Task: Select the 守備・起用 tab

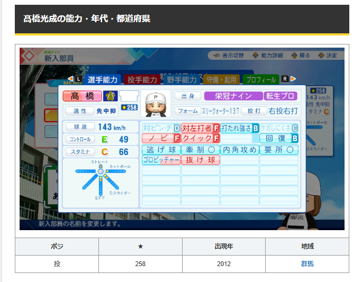Action: pyautogui.click(x=221, y=80)
